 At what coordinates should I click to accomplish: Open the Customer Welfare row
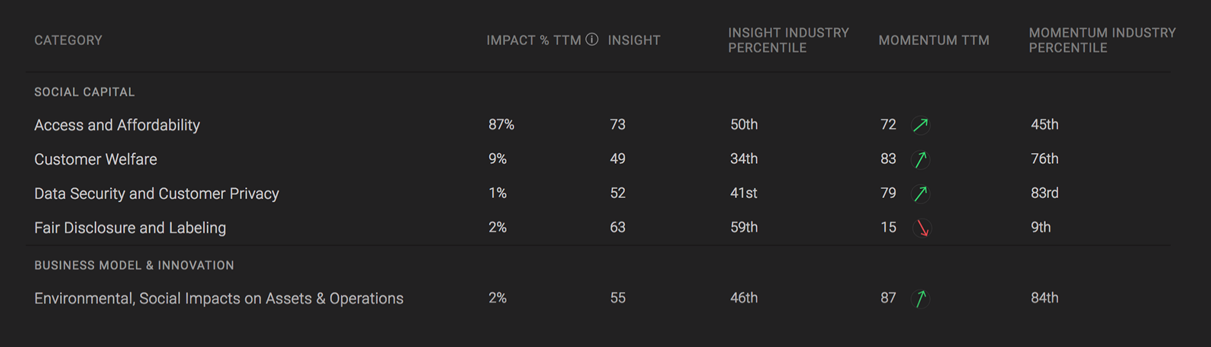(x=95, y=159)
